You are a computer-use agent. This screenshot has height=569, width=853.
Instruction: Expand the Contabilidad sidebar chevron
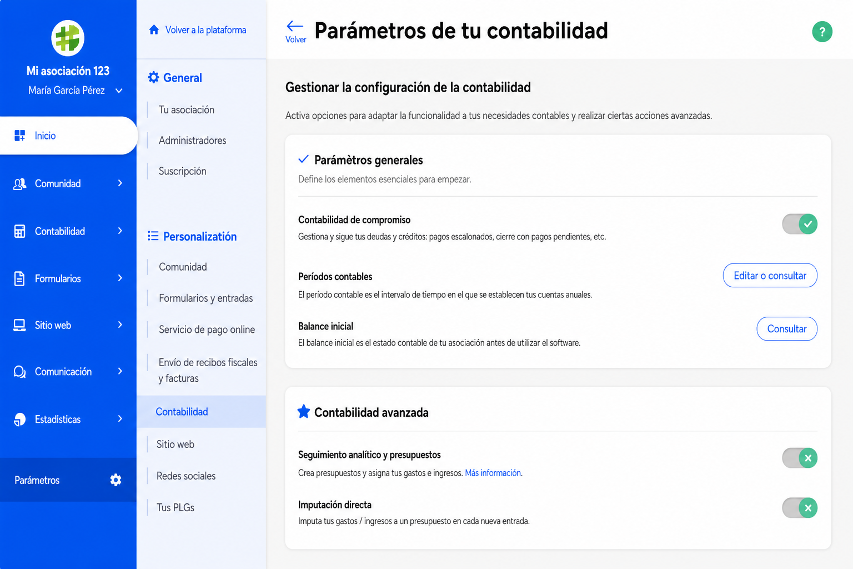pos(120,231)
